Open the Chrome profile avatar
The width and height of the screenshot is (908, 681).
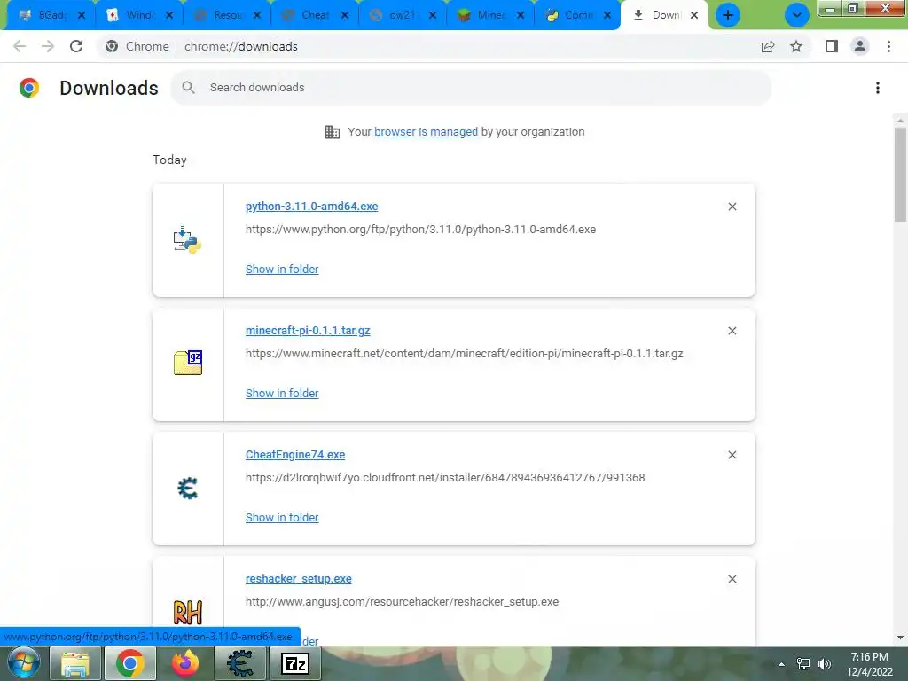(860, 46)
